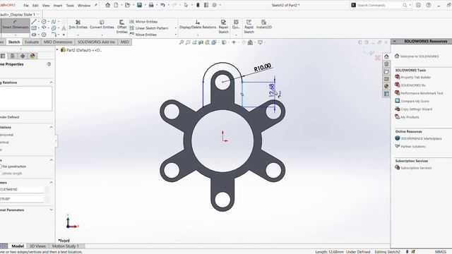452x254 pixels.
Task: Open Welcome to SOLIDWORKS link
Action: pyautogui.click(x=420, y=56)
